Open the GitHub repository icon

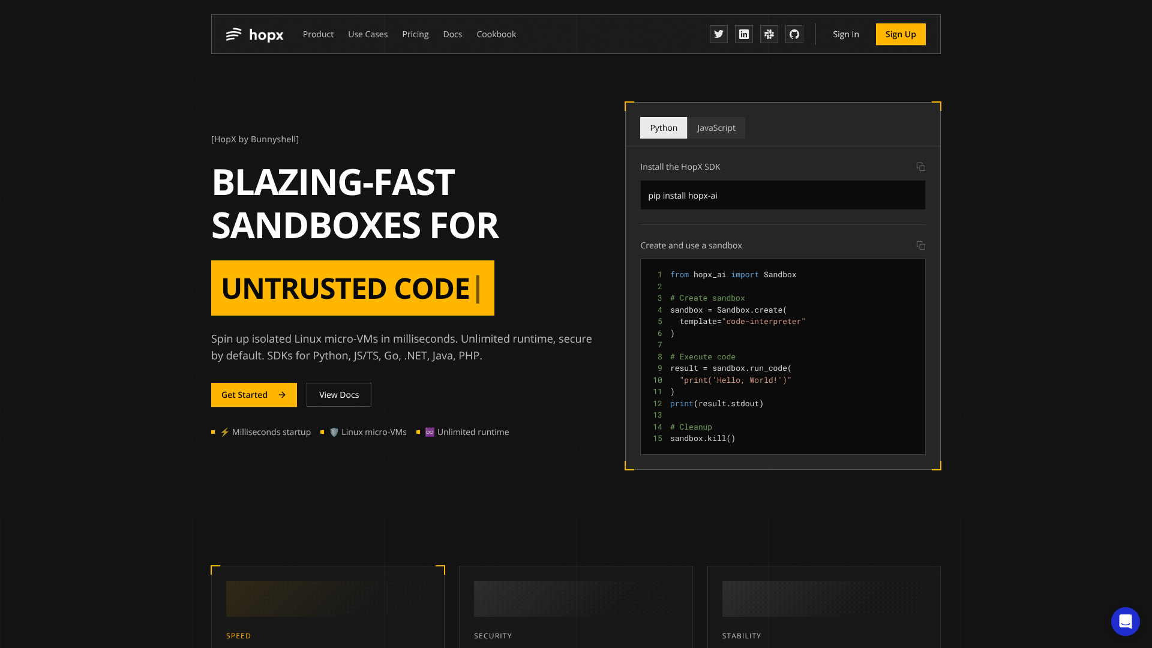pos(794,34)
